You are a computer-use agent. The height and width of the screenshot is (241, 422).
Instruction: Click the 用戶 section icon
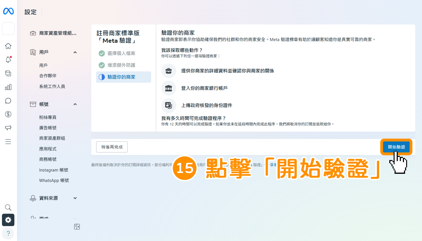pos(33,52)
